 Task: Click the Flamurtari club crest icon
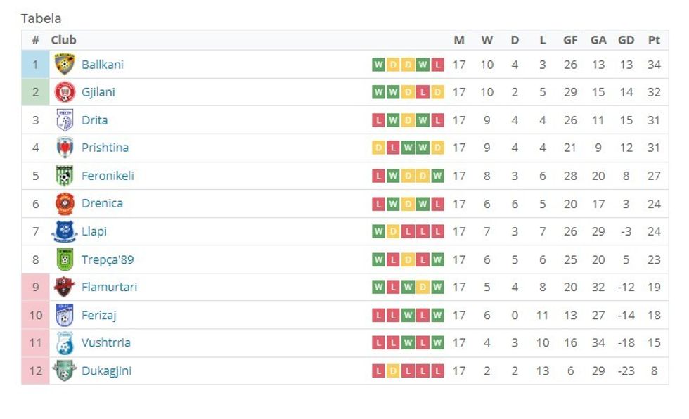[x=65, y=287]
